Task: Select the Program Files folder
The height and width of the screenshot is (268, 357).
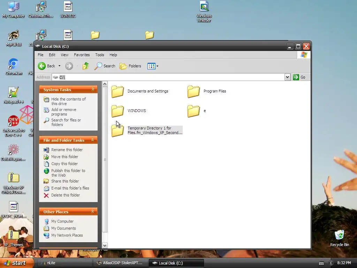Action: (x=207, y=91)
